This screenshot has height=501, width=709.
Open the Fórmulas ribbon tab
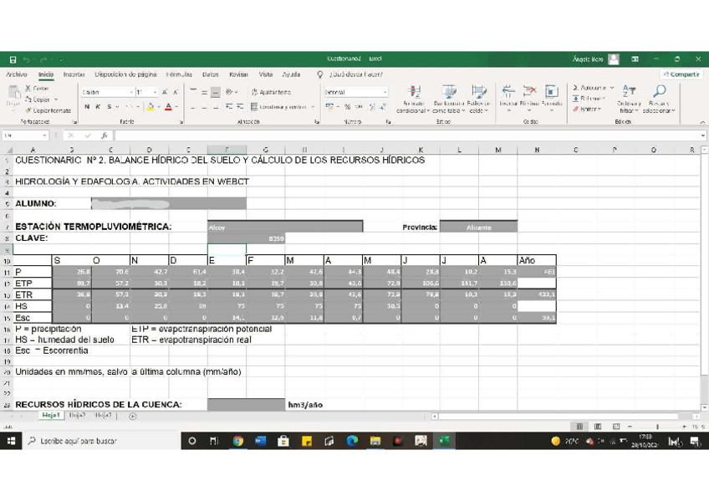pos(179,74)
